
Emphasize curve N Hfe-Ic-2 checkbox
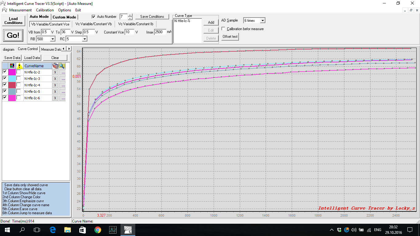[19, 72]
